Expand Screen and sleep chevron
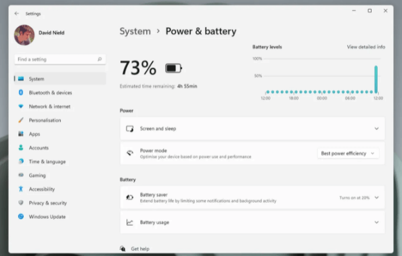The image size is (402, 256). coord(376,129)
